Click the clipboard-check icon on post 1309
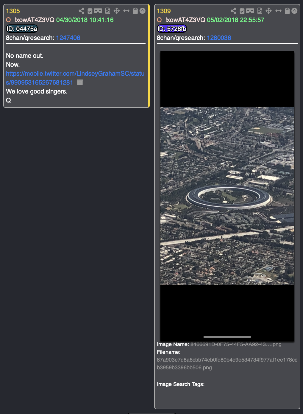This screenshot has height=414, width=303. pyautogui.click(x=242, y=11)
